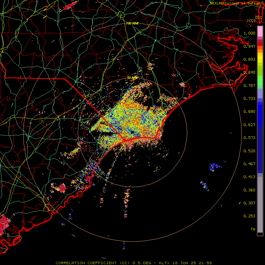
Task: Click the [CC] legend unit label
Action: click(251, 20)
